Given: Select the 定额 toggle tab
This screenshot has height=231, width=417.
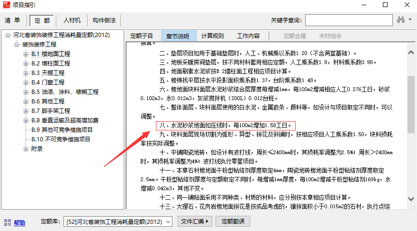Looking at the screenshot, I should click(42, 20).
